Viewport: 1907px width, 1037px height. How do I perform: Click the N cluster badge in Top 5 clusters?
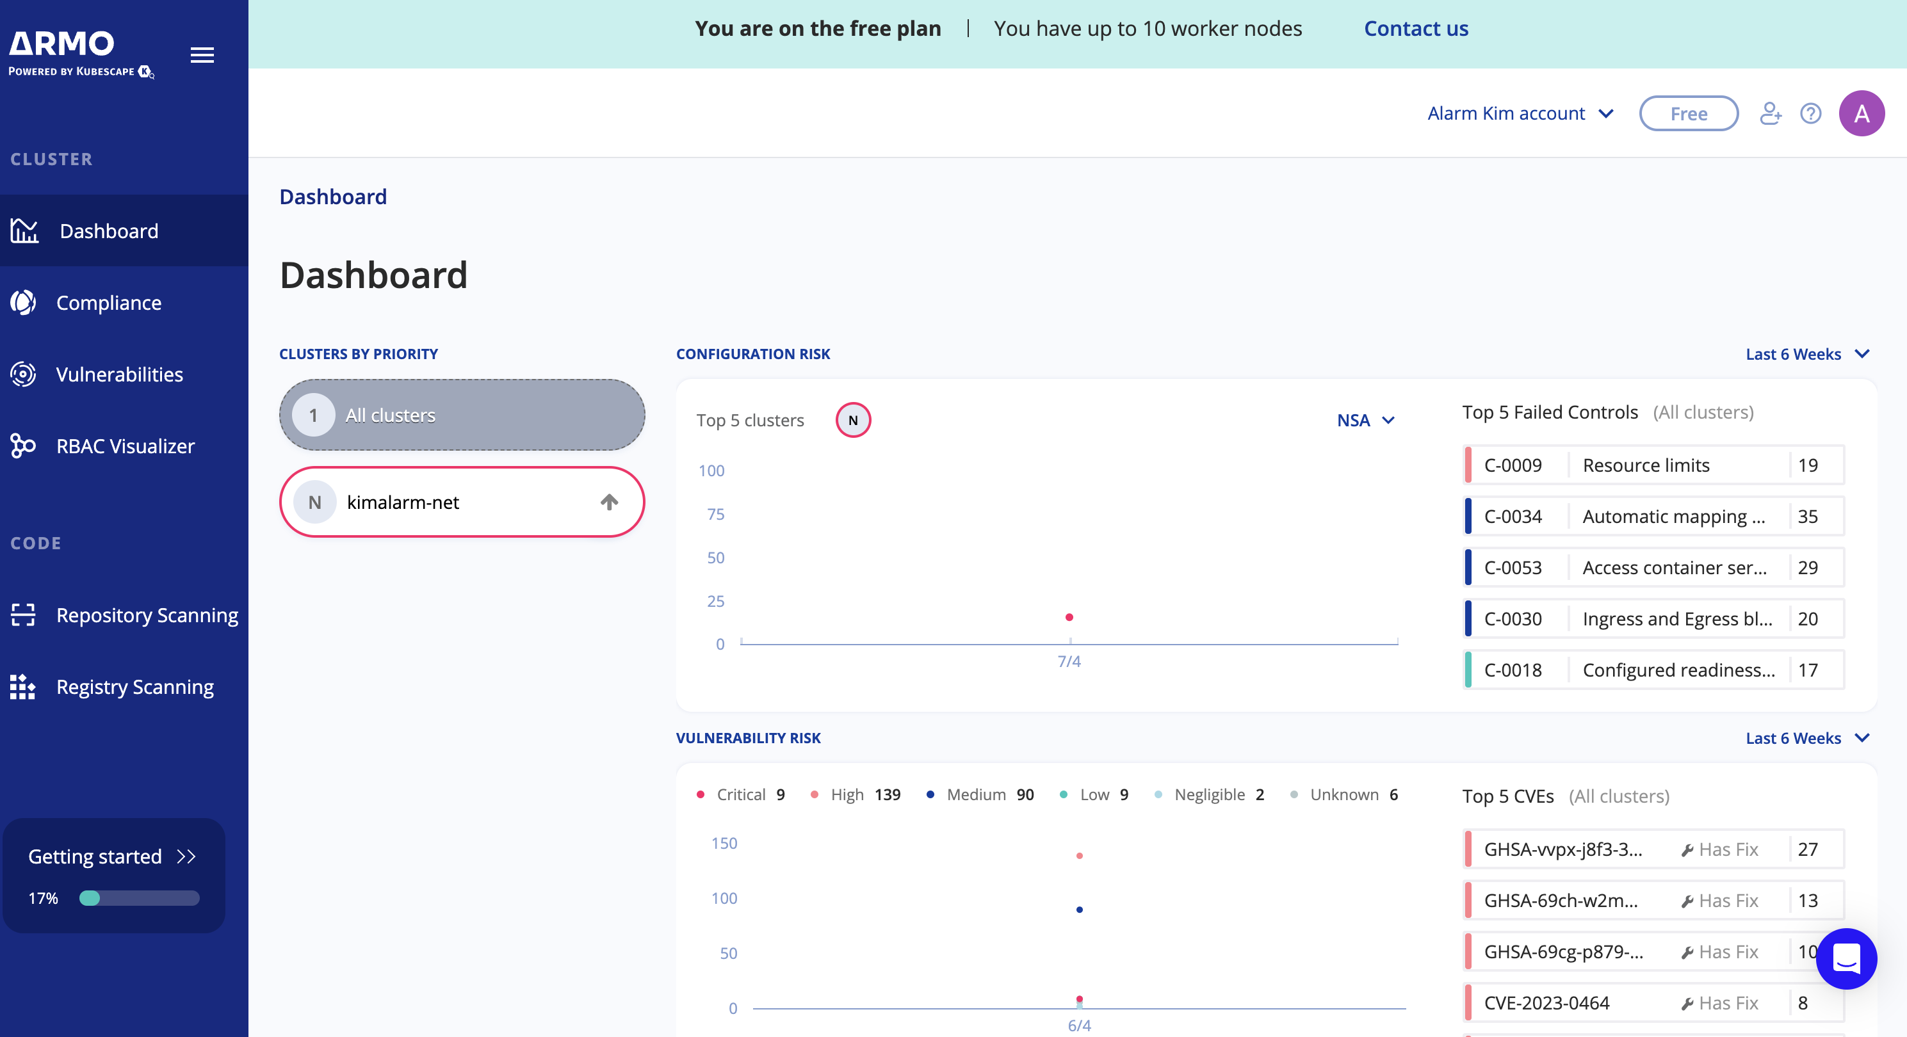pyautogui.click(x=853, y=420)
